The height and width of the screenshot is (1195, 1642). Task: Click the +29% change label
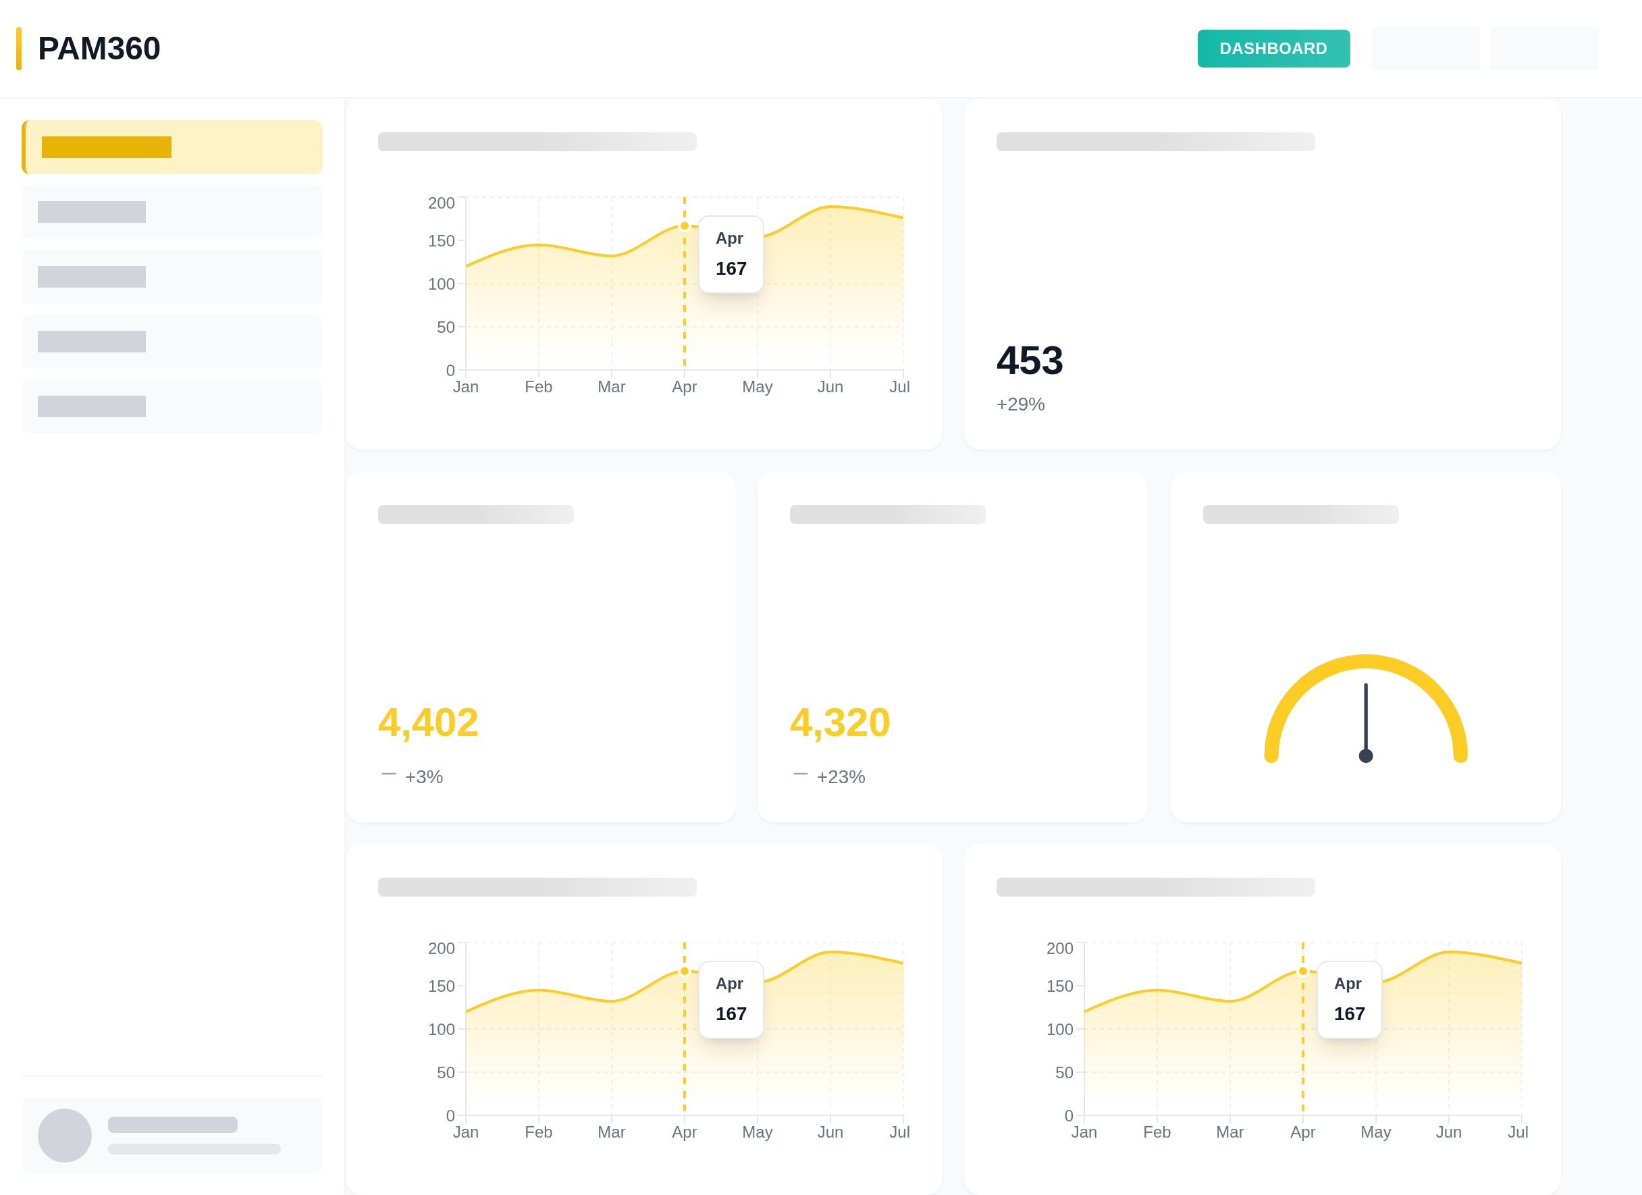pos(1020,404)
